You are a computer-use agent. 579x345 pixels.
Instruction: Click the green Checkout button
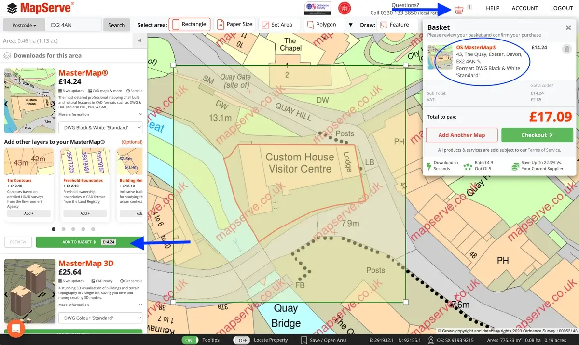coord(537,135)
